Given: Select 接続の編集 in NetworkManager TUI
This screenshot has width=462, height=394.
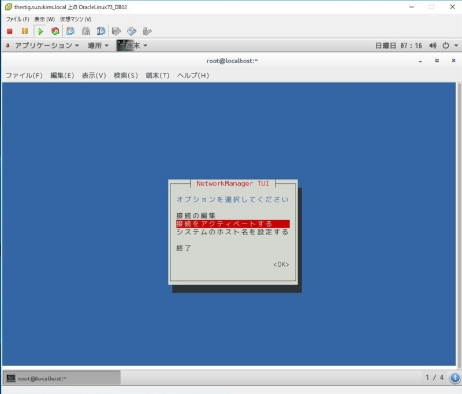Looking at the screenshot, I should (196, 215).
